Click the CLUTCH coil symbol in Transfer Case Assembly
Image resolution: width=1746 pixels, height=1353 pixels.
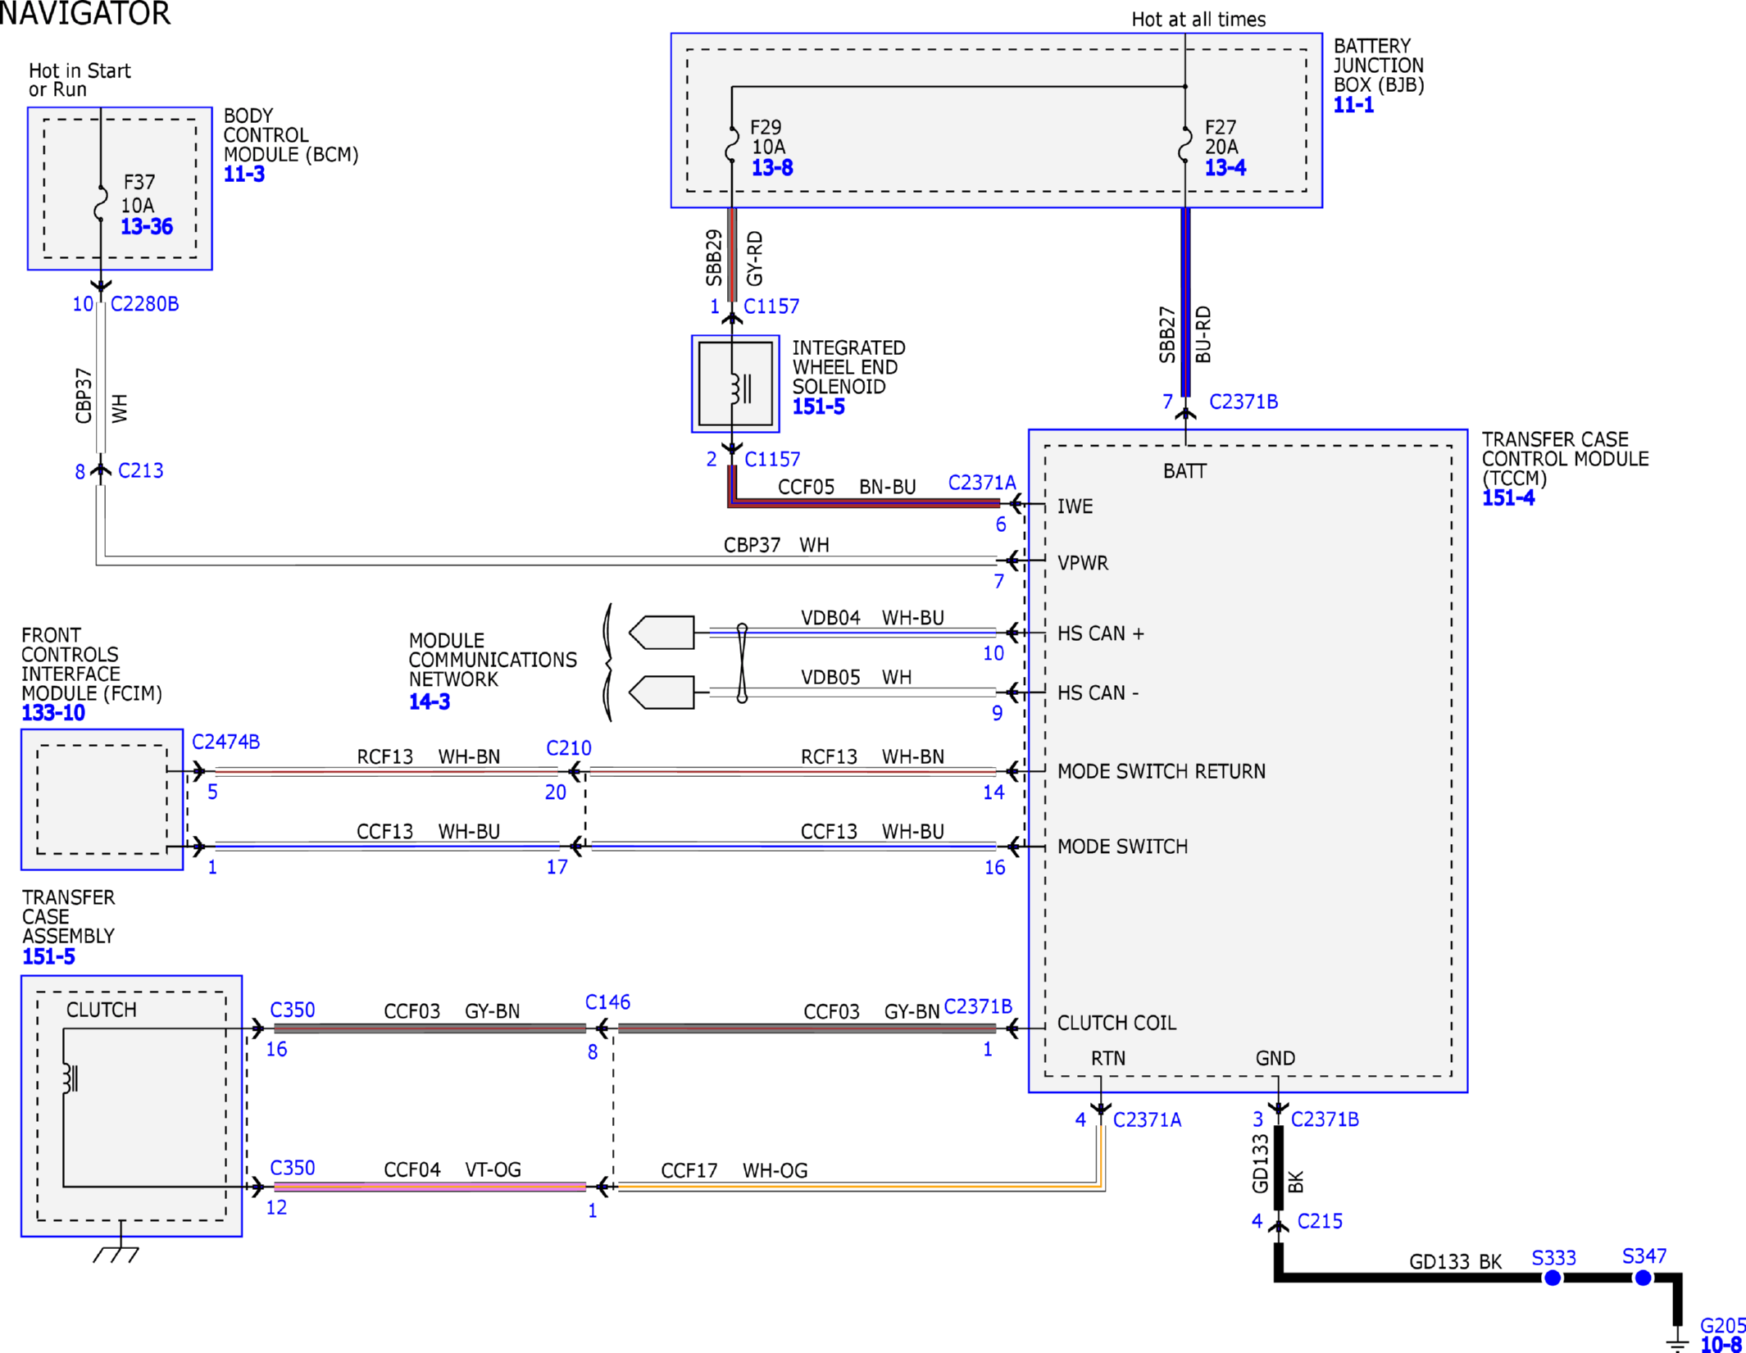(x=70, y=1078)
